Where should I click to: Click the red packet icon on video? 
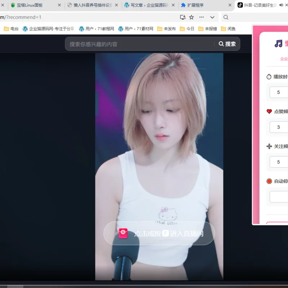tap(123, 233)
